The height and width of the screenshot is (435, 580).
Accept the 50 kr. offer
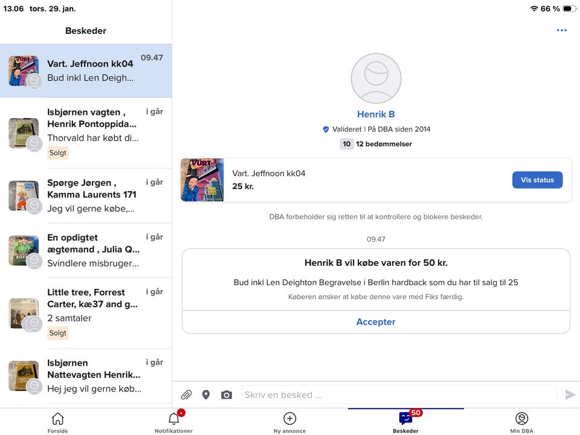pyautogui.click(x=376, y=322)
